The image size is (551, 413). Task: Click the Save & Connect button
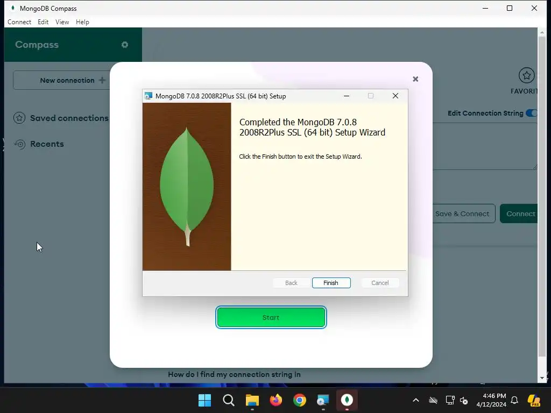(x=462, y=213)
